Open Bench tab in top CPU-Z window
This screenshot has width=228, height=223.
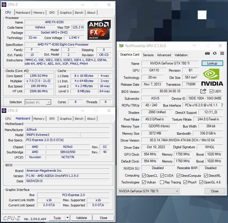(x=79, y=13)
